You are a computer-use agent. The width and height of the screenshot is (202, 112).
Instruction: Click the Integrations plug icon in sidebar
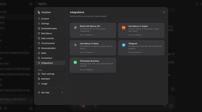pos(39,63)
